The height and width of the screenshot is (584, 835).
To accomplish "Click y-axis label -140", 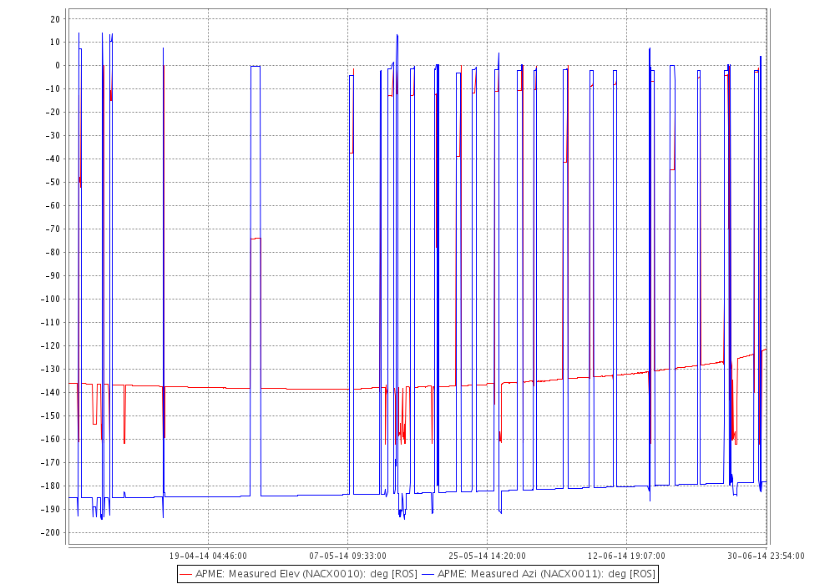I will 51,392.
